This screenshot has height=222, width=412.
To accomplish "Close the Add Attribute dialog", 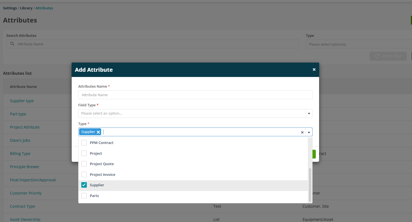I will (x=314, y=70).
